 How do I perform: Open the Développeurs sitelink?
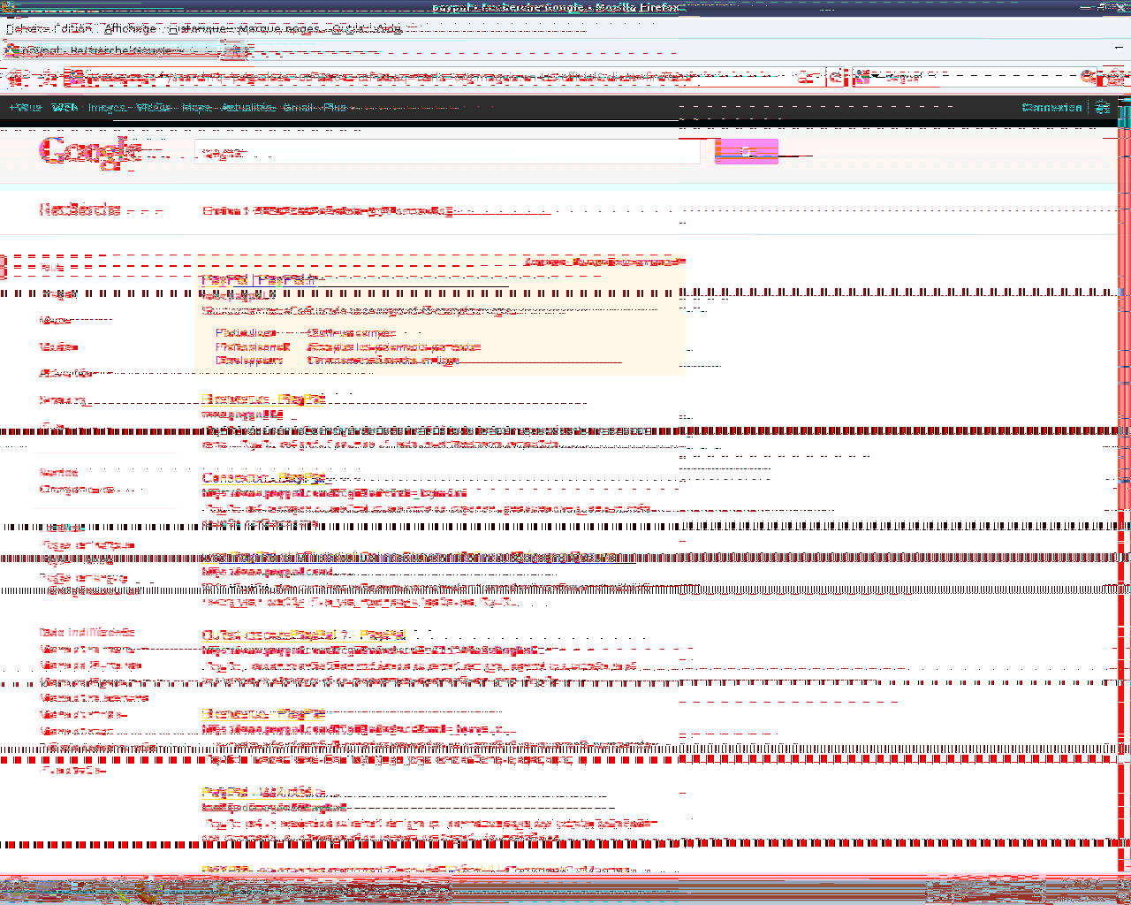tap(250, 360)
